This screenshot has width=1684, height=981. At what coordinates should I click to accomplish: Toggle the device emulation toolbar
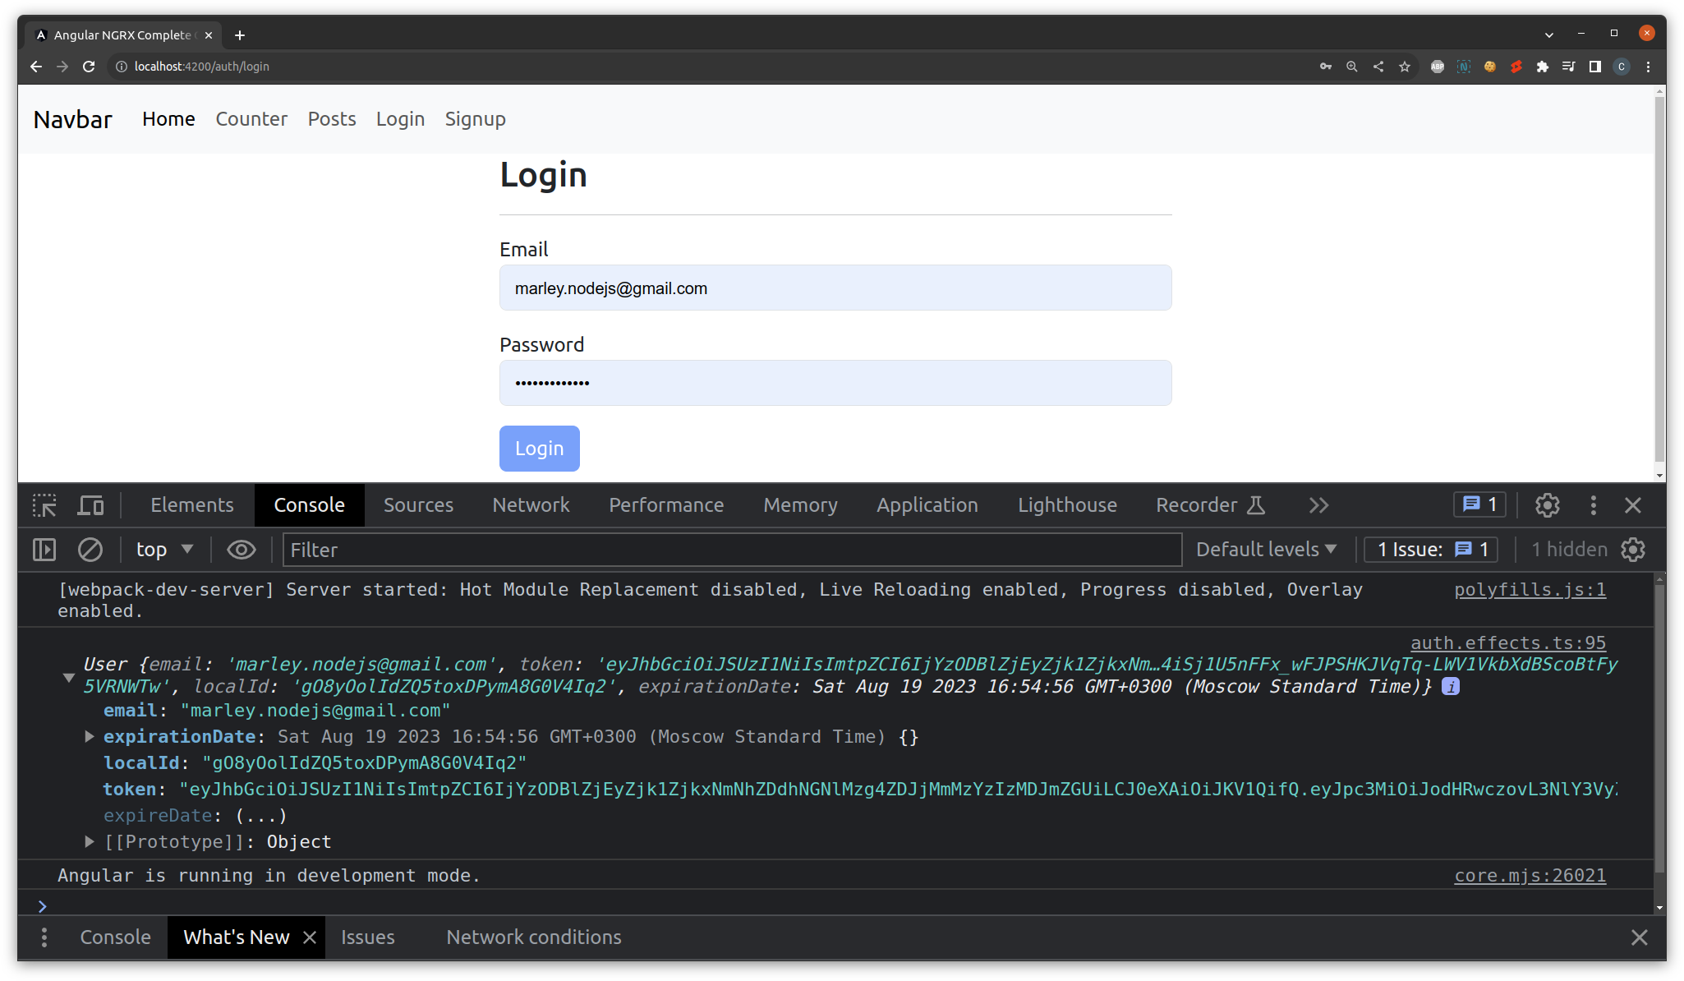click(90, 505)
